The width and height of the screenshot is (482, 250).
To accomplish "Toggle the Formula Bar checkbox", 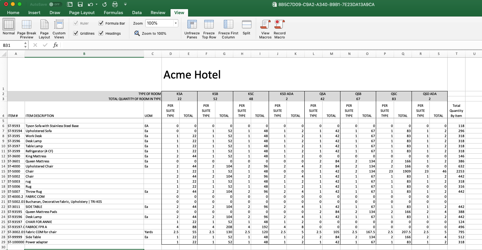I will pyautogui.click(x=101, y=23).
